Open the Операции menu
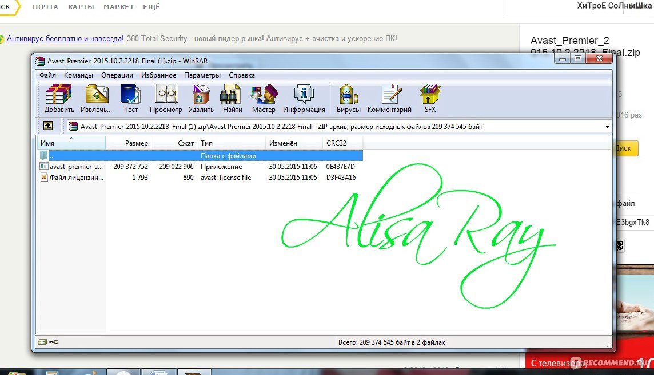This screenshot has height=375, width=654. 117,75
